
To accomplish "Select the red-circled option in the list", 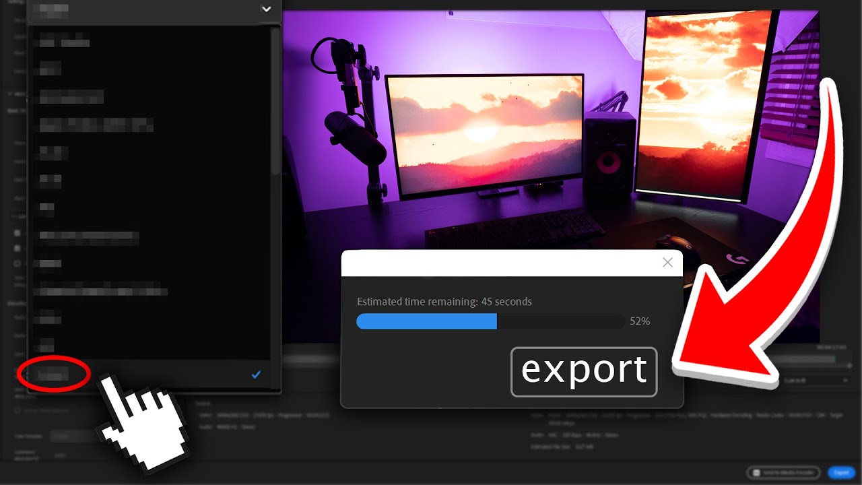I will coord(53,375).
